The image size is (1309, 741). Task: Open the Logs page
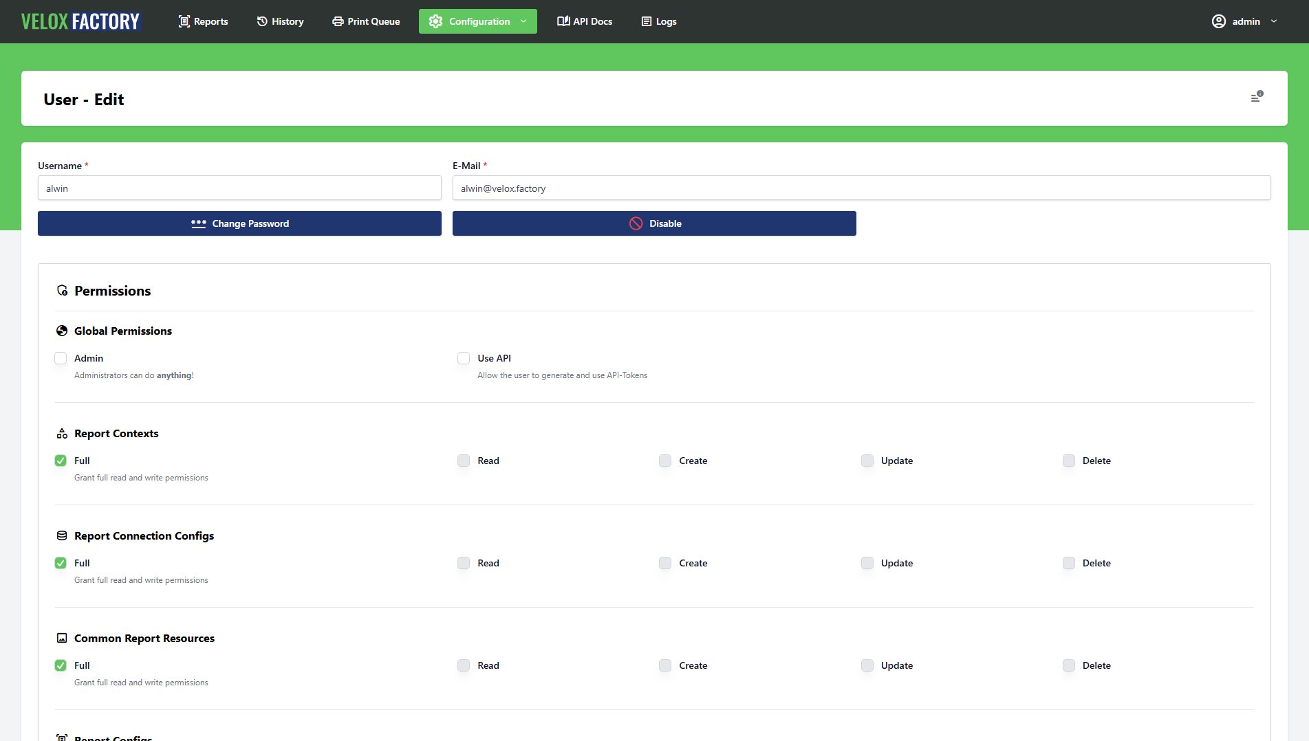click(659, 21)
